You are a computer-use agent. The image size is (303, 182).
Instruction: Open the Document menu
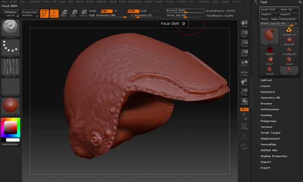tap(34, 2)
